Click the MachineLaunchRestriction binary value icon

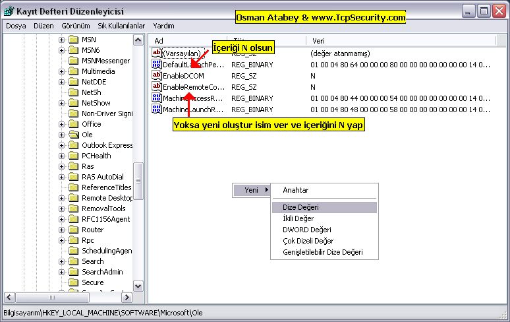coord(157,110)
